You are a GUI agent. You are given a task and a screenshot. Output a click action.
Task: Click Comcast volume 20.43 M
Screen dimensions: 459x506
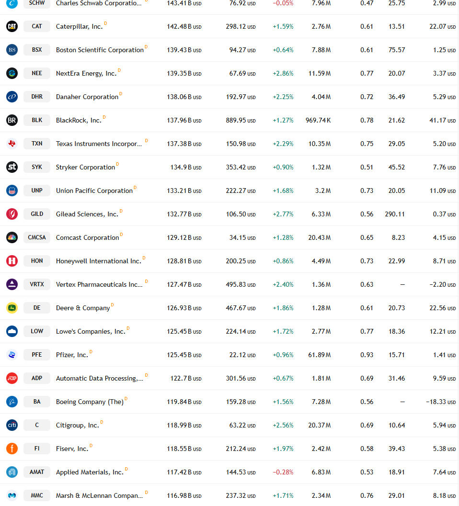pyautogui.click(x=320, y=237)
